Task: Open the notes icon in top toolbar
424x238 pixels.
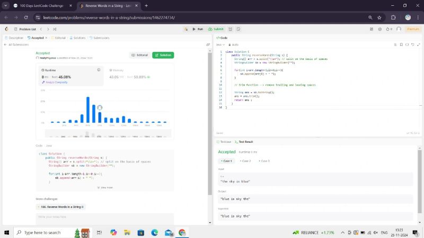Action: (238, 29)
